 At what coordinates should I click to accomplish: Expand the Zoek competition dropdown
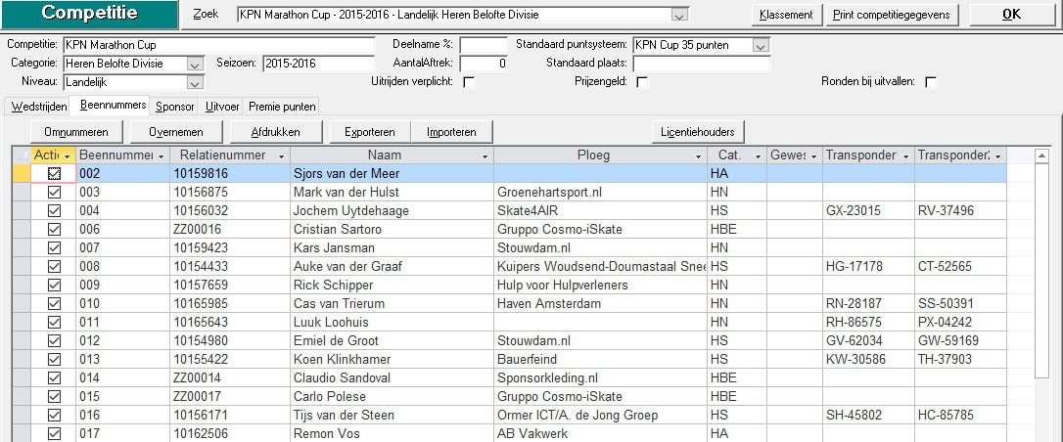point(679,15)
